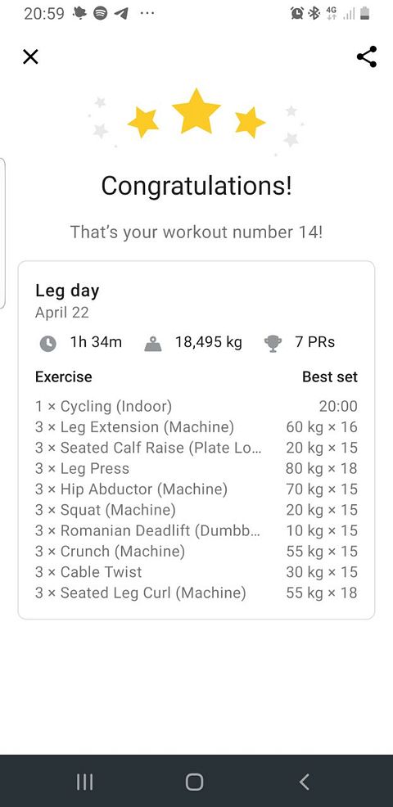The image size is (393, 807).
Task: Select the Cycling (Indoor) exercise row
Action: click(196, 406)
